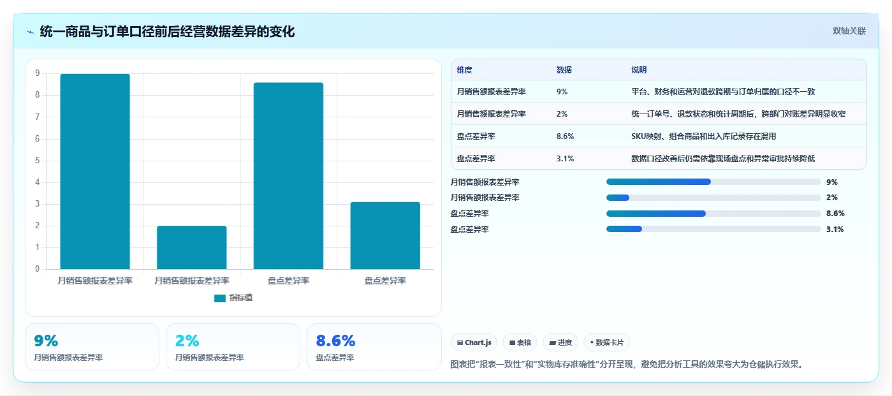Click the 3.1% value right of progress bar
The image size is (892, 396).
tap(835, 229)
